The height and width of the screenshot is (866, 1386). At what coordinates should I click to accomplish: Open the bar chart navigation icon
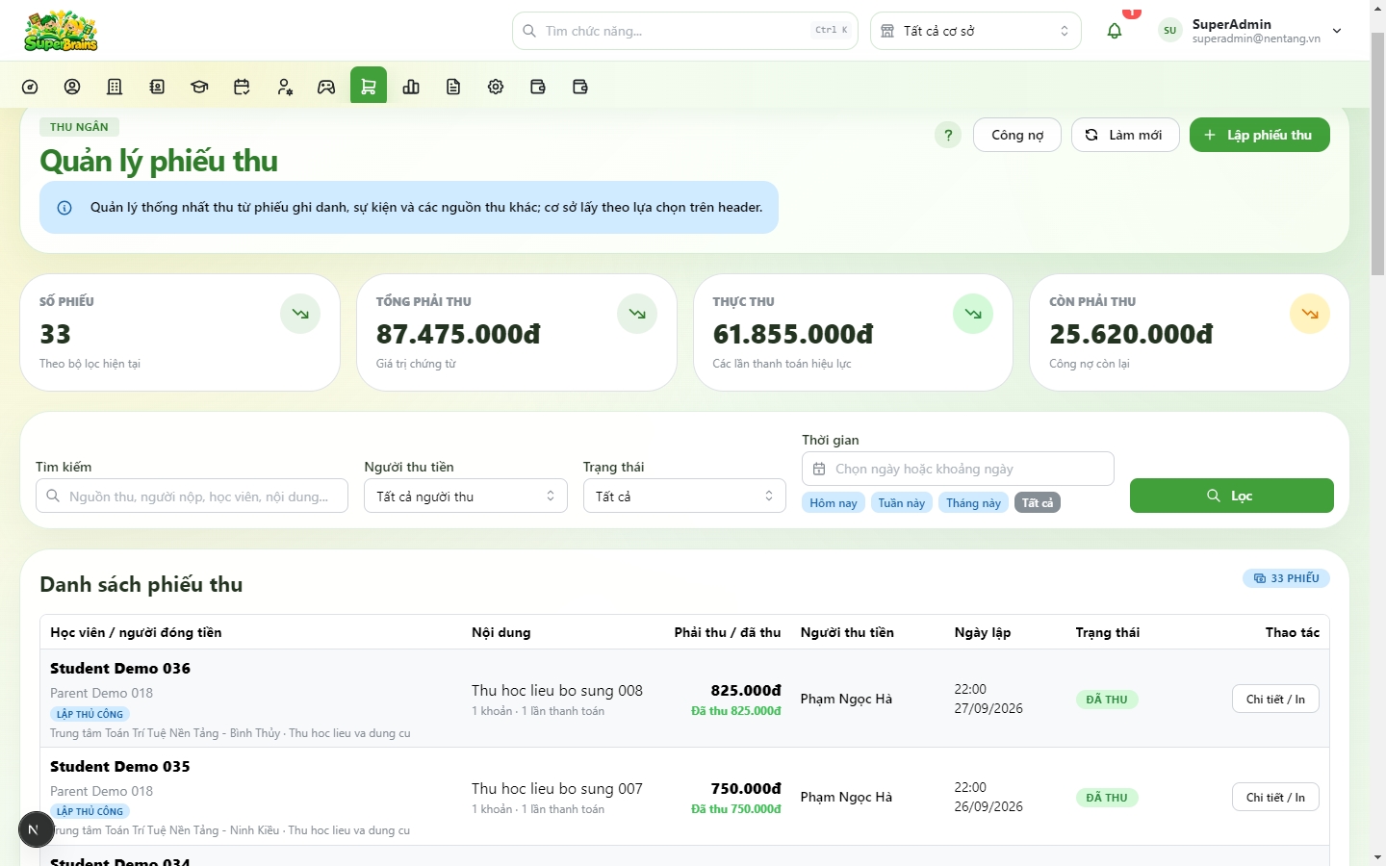pyautogui.click(x=411, y=87)
